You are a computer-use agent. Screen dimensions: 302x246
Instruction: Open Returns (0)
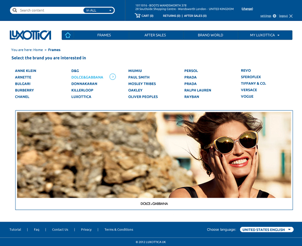coord(171,16)
